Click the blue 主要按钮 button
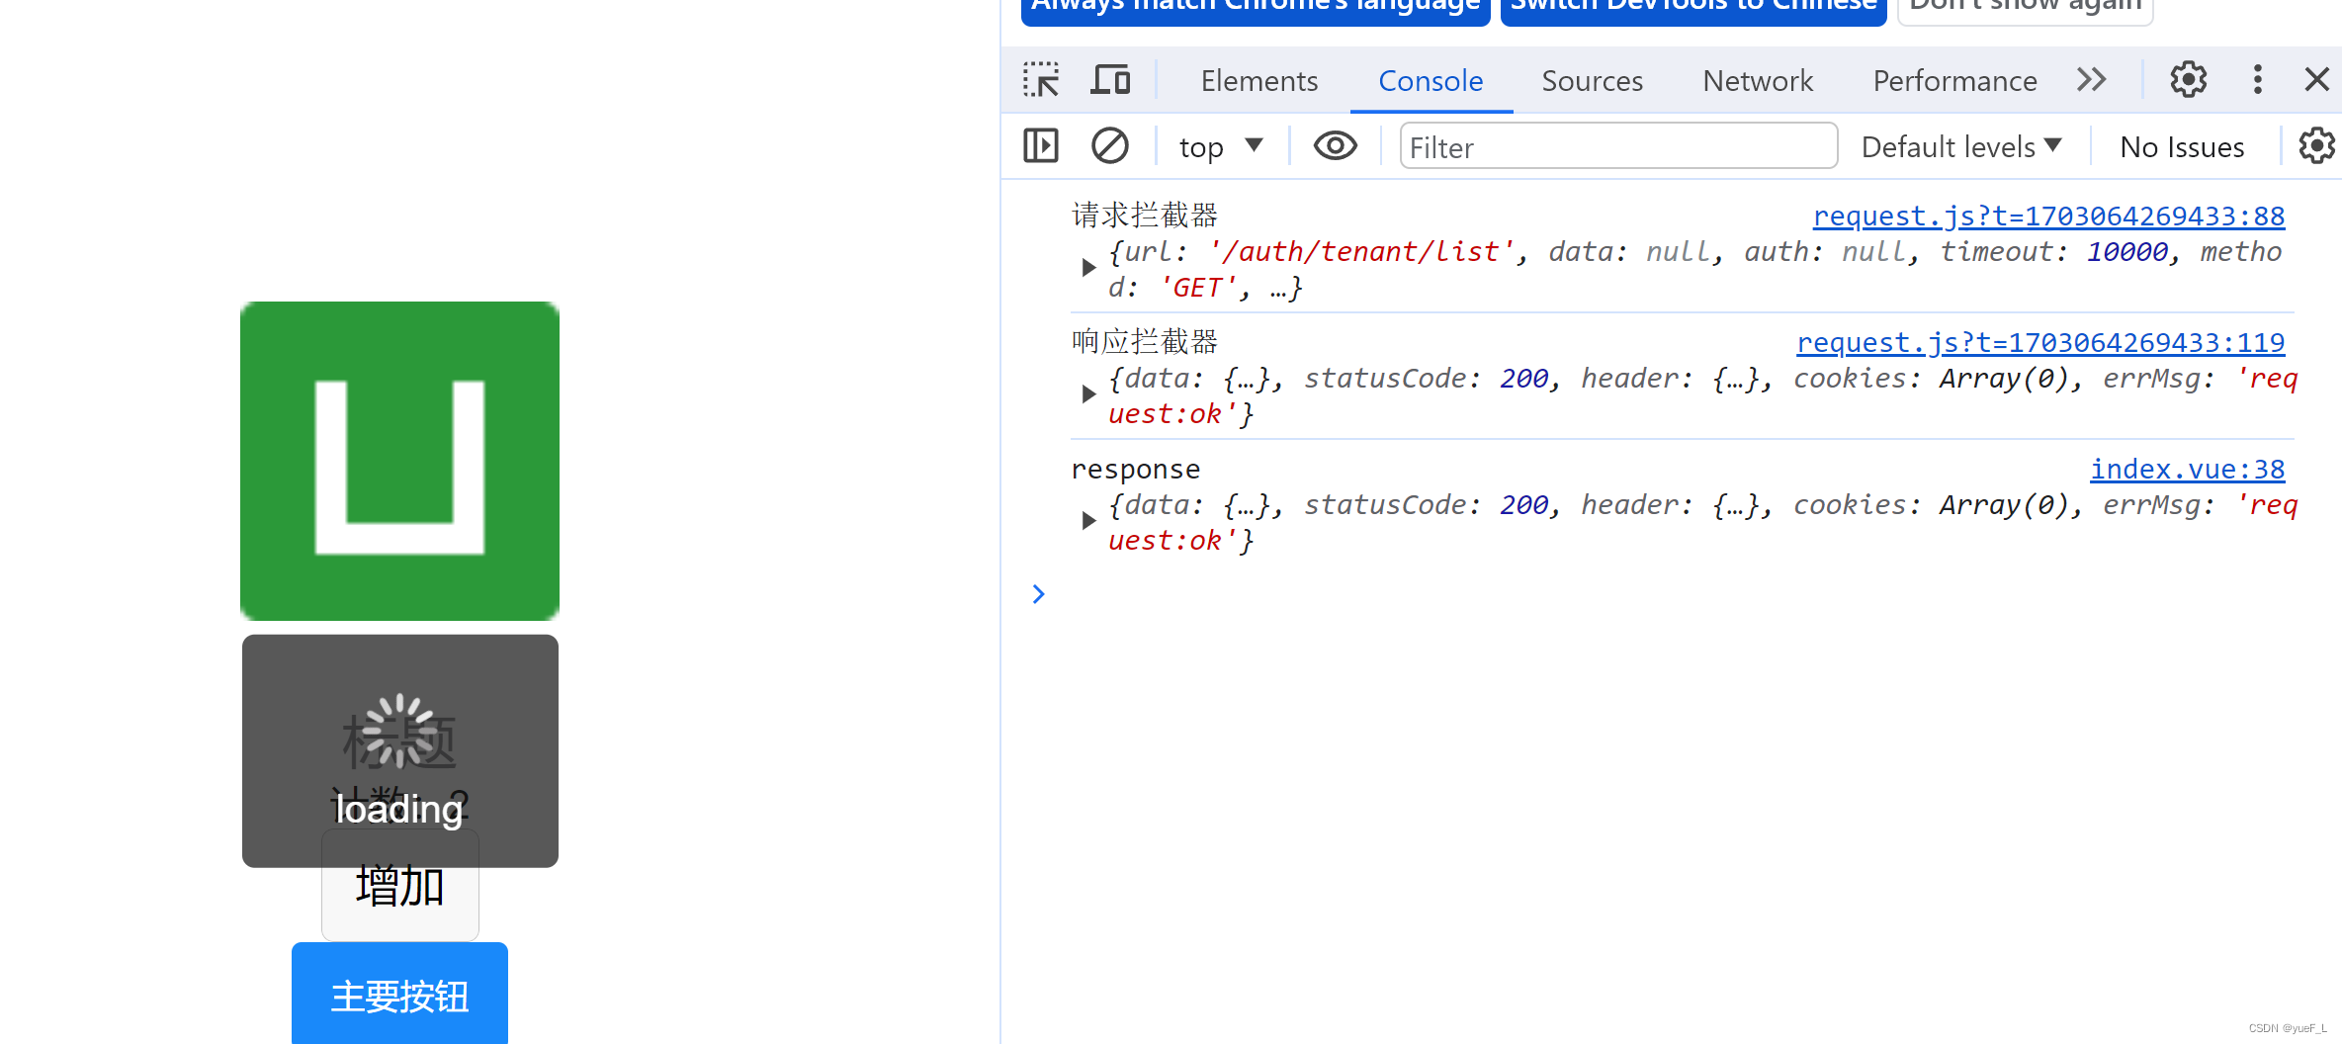2342x1044 pixels. 399,994
